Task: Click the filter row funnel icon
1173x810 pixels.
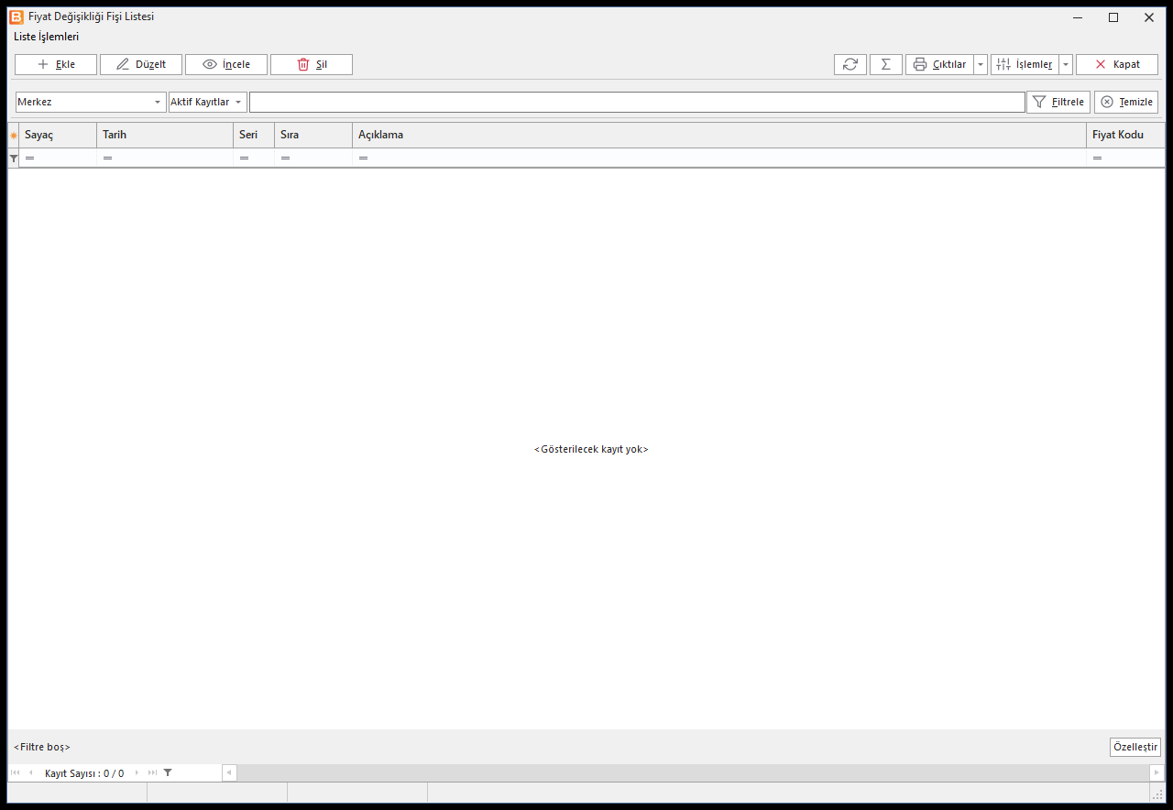Action: pyautogui.click(x=14, y=159)
